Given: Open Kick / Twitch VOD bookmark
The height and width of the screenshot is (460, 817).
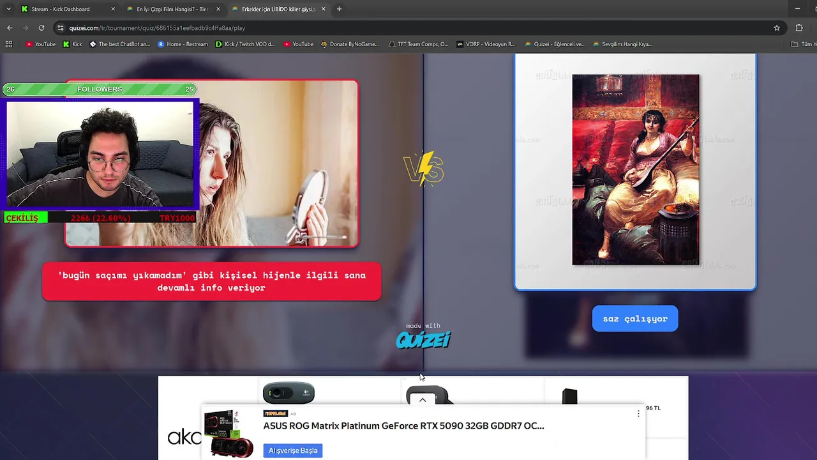Looking at the screenshot, I should 245,44.
